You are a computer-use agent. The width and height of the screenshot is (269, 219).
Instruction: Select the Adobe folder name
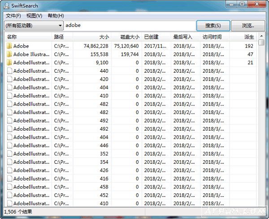21,46
